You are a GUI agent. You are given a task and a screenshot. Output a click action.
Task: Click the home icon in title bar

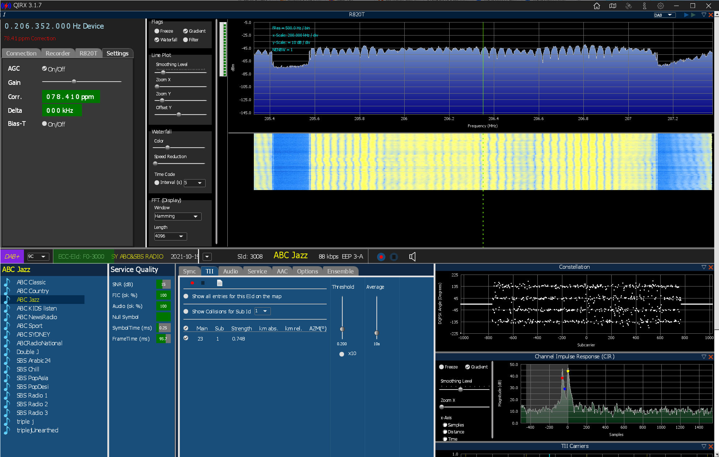tap(597, 6)
